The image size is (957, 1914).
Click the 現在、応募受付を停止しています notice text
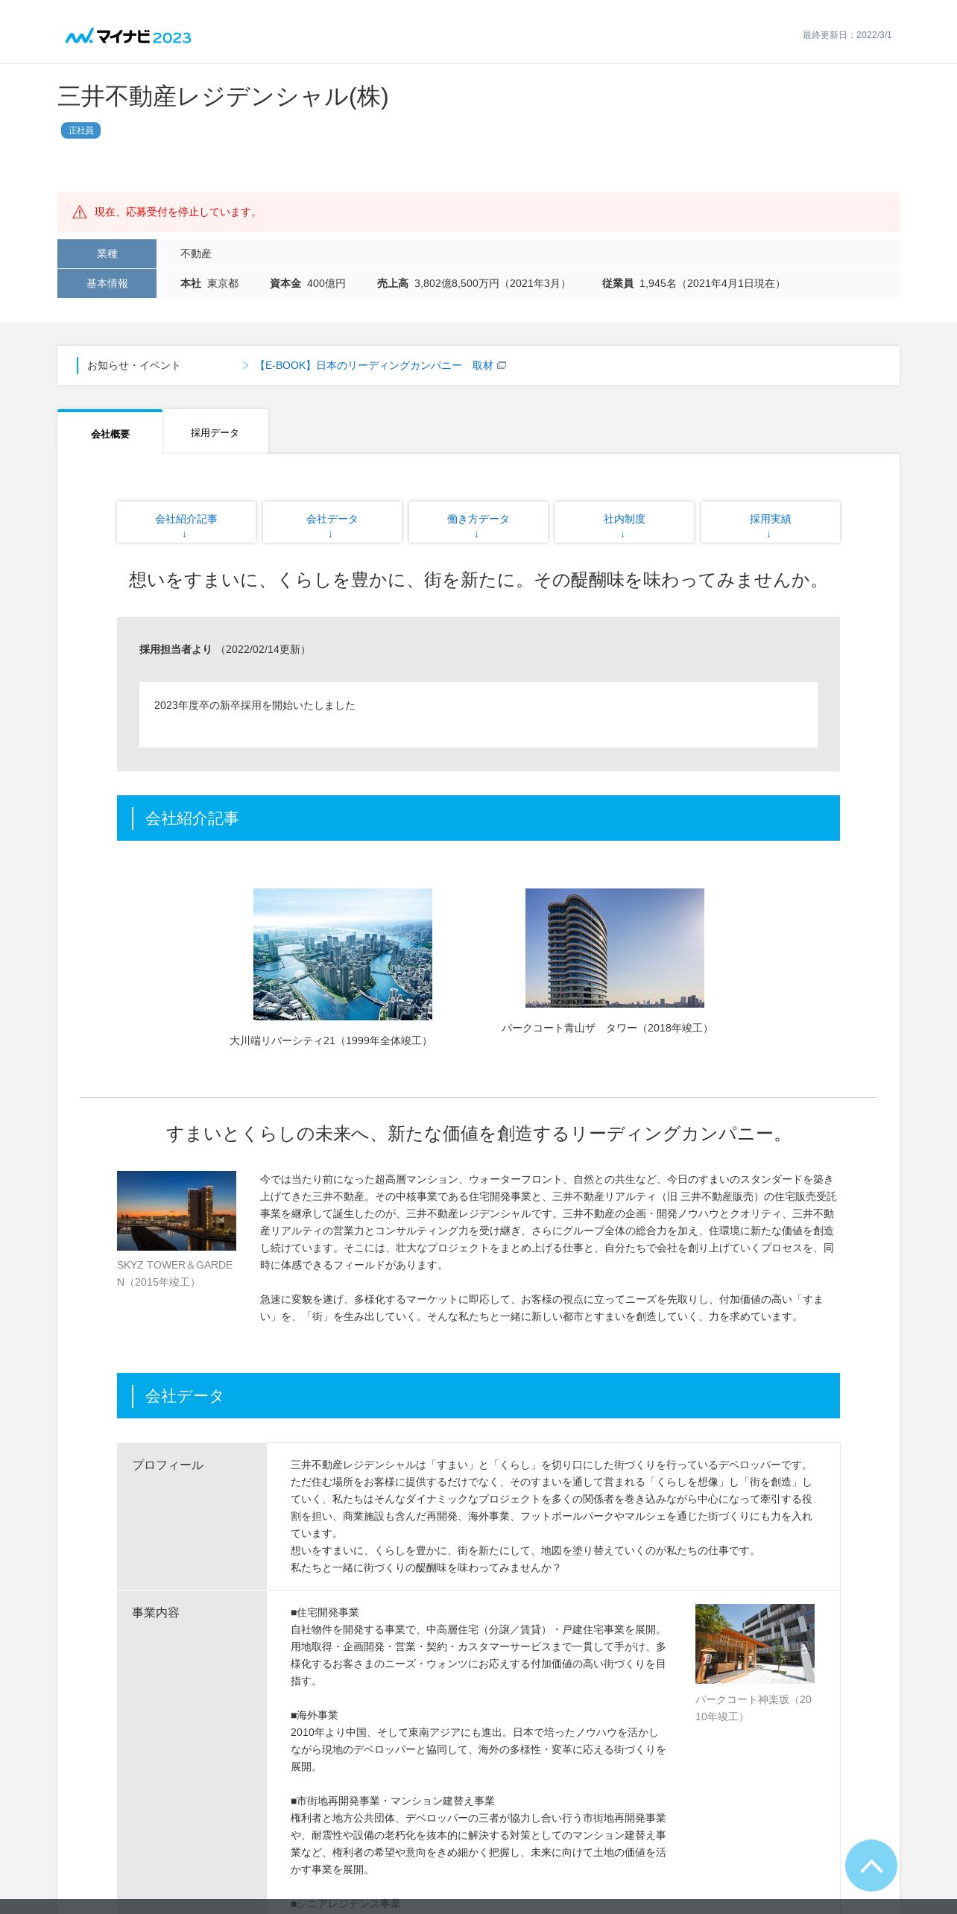tap(177, 212)
